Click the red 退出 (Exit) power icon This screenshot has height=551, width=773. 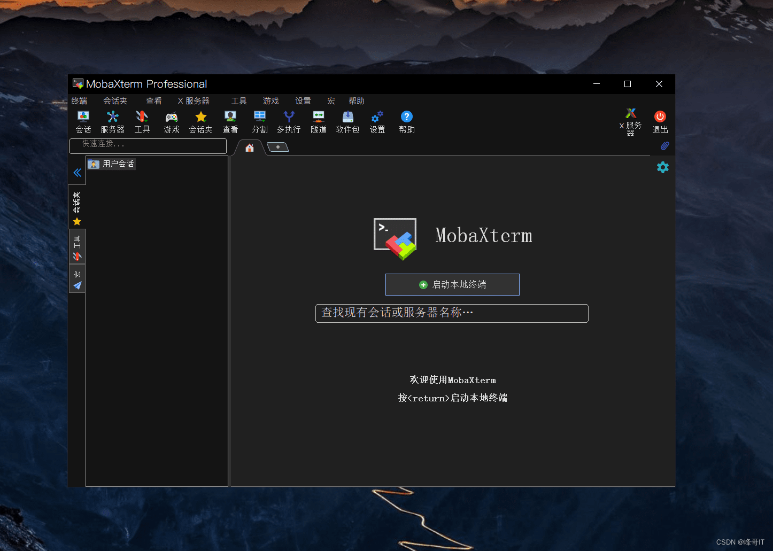[660, 122]
